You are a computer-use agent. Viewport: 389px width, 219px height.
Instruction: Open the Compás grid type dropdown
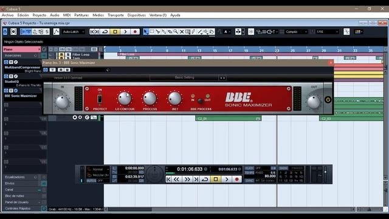[x=296, y=32]
